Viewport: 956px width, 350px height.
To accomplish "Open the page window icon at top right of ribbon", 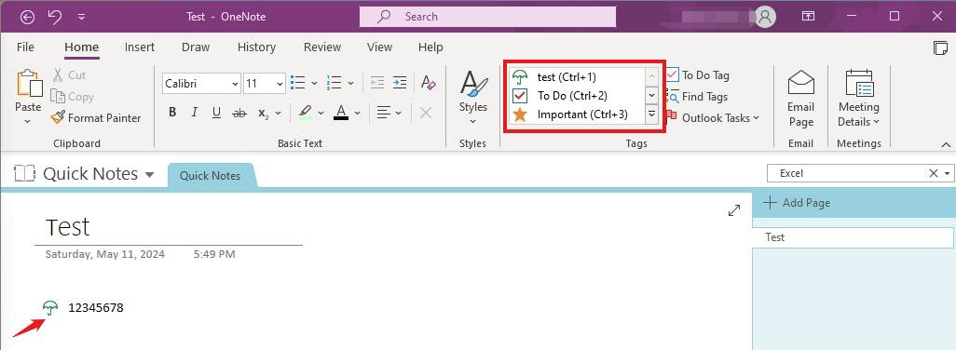I will coord(941,48).
